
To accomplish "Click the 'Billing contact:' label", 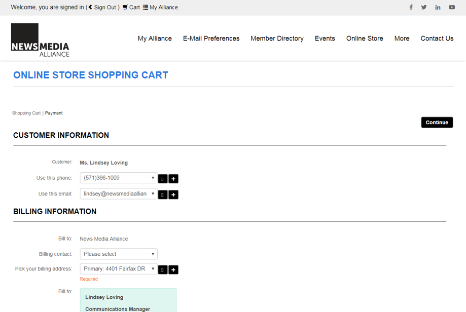I will point(56,254).
